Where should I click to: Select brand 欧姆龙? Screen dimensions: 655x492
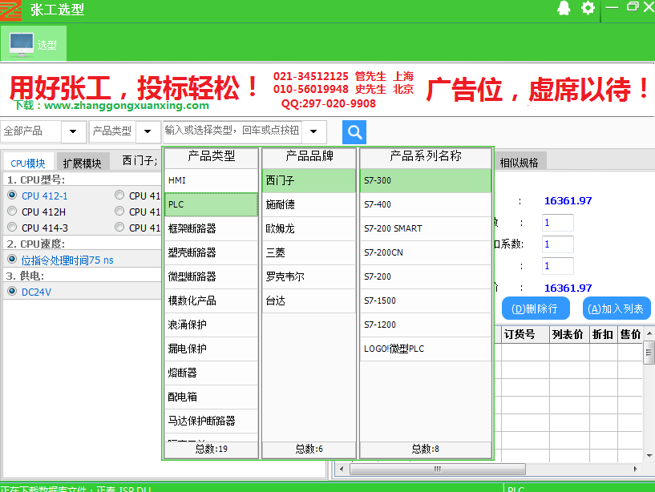tap(309, 228)
